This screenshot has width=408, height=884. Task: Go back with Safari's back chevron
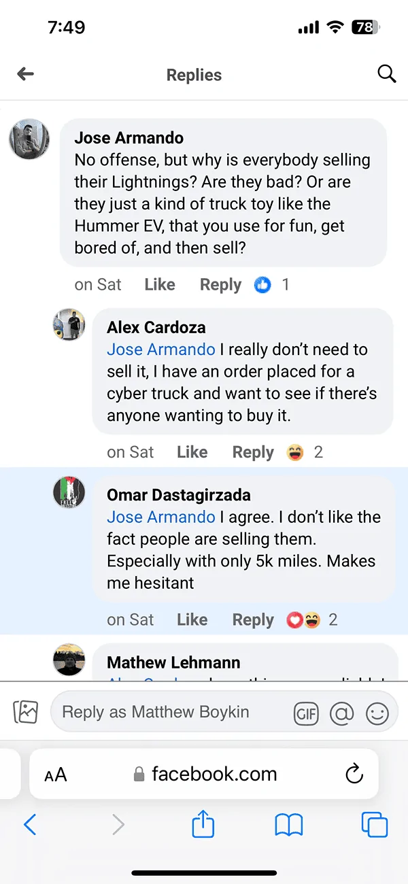point(30,825)
